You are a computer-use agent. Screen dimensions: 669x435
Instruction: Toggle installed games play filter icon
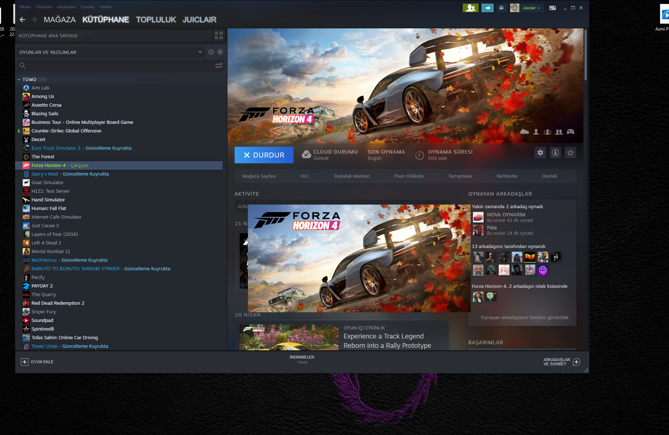[220, 52]
